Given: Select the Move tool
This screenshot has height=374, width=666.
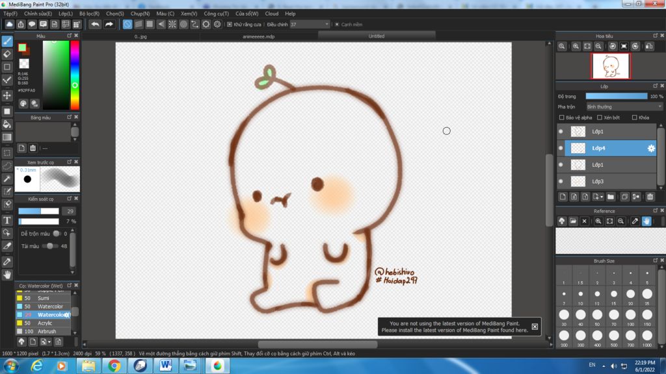Looking at the screenshot, I should coord(7,95).
